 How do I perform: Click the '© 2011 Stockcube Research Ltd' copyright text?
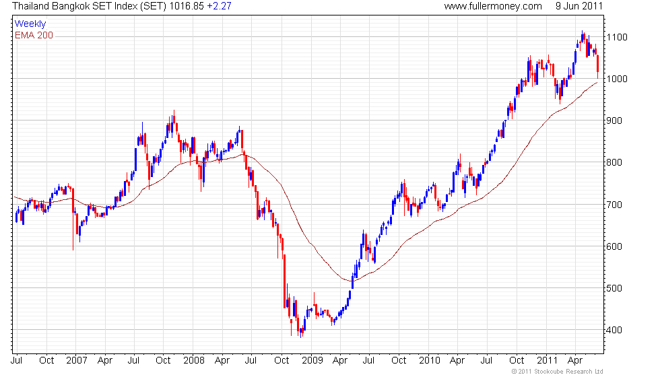pyautogui.click(x=557, y=372)
